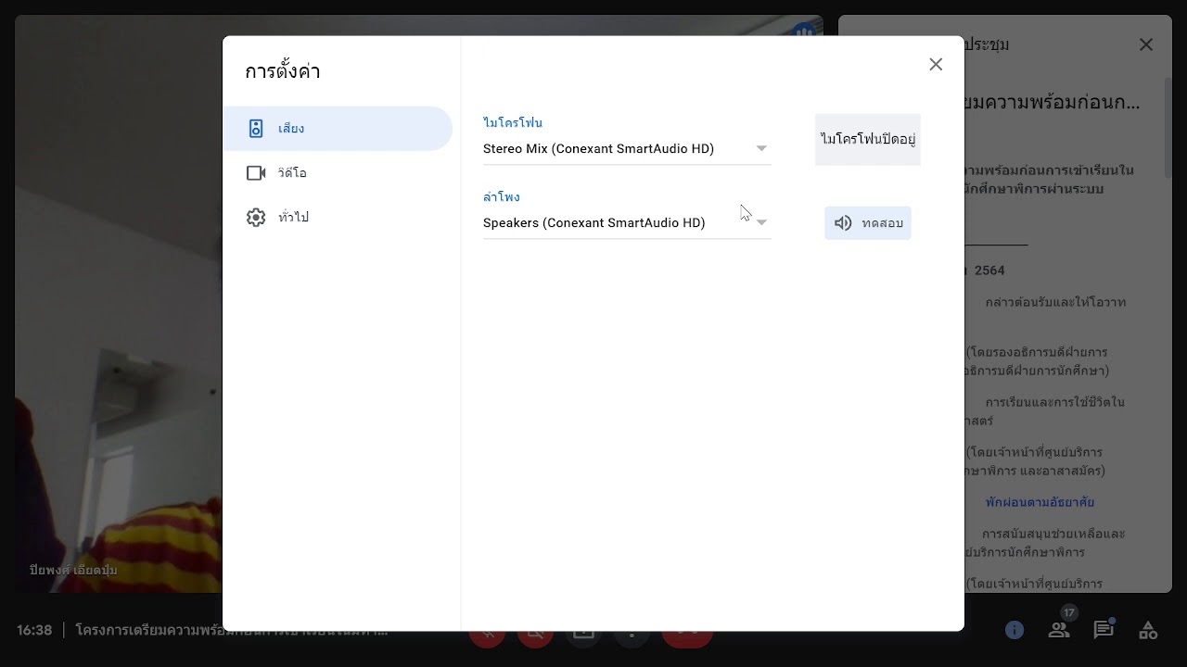The width and height of the screenshot is (1187, 667).
Task: Open meeting details info icon
Action: (1015, 630)
